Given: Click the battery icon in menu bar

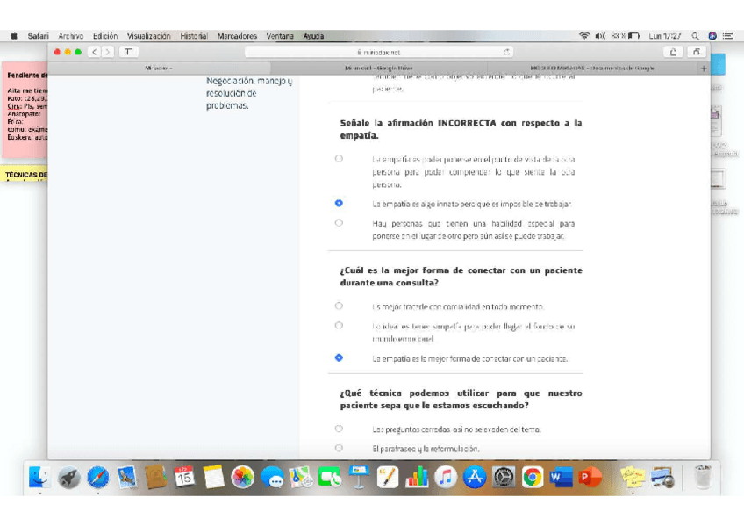Looking at the screenshot, I should (x=634, y=36).
